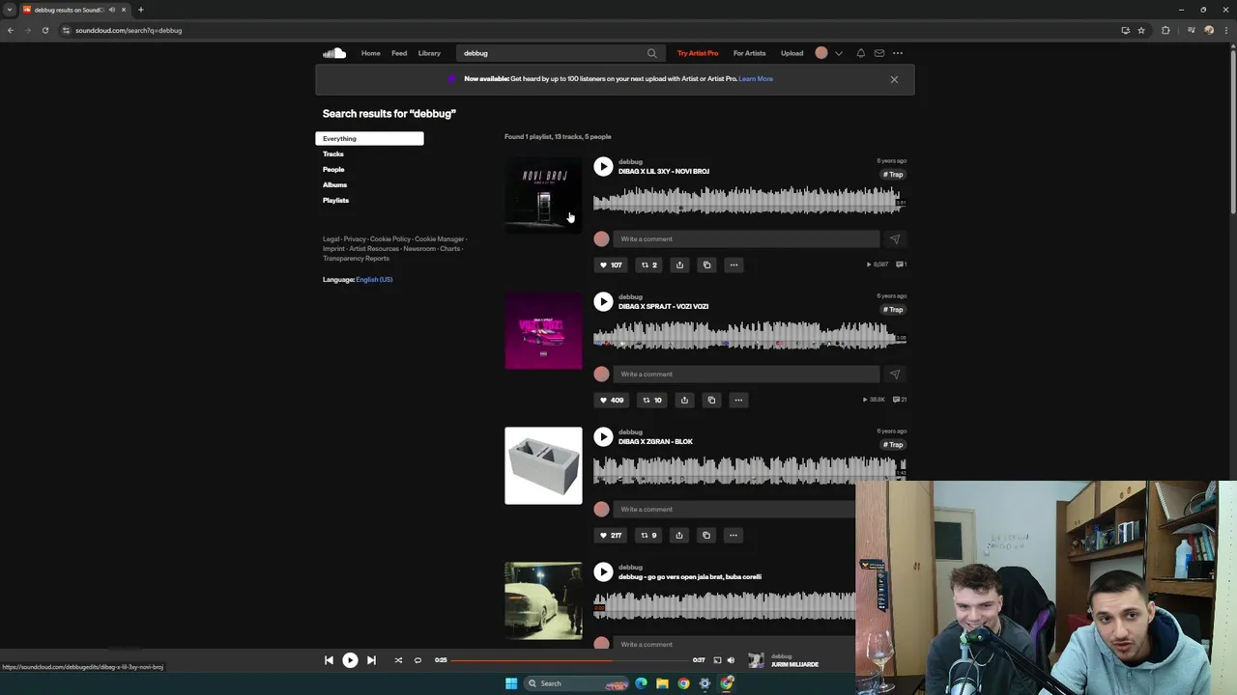Viewport: 1237px width, 695px height.
Task: Play the VOZI VOZI track
Action: coord(603,301)
